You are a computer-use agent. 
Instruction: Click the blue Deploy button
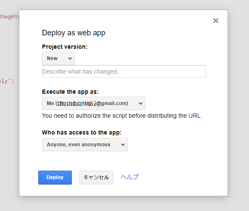click(x=55, y=177)
